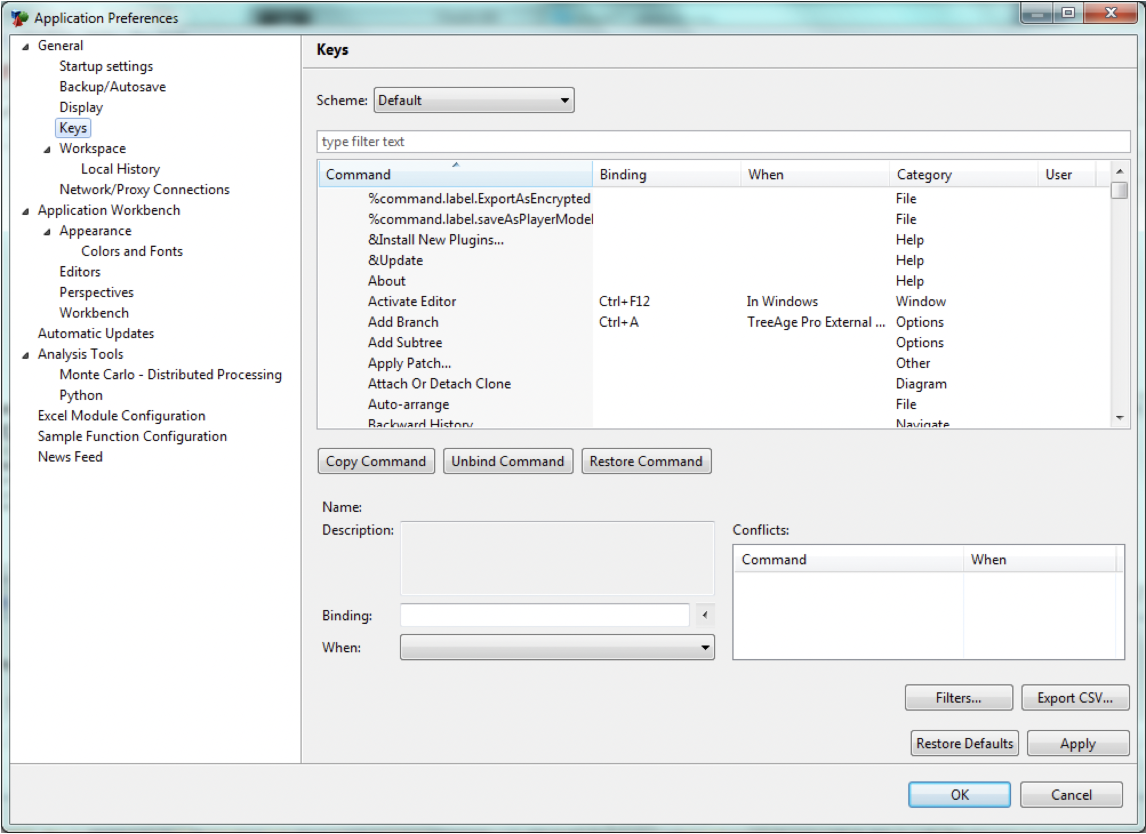Open the Python preferences page
The height and width of the screenshot is (834, 1146).
pos(80,395)
